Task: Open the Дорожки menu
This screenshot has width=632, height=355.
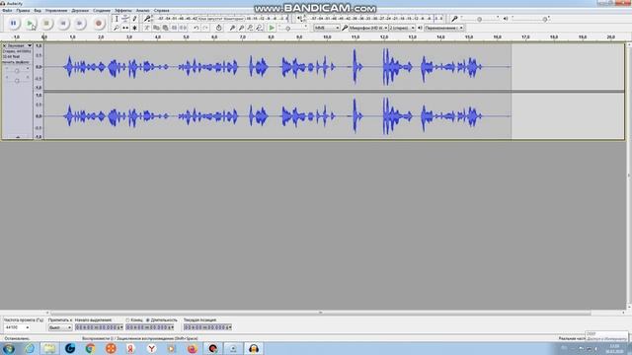Action: [80, 11]
